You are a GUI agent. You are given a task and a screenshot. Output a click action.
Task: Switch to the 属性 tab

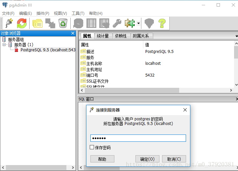click(87, 36)
